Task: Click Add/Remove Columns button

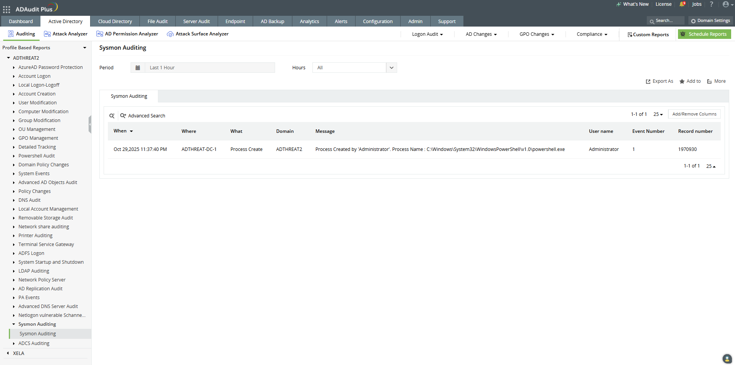Action: [694, 114]
